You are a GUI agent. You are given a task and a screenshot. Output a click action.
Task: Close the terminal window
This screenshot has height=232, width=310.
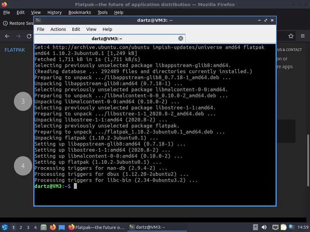tap(272, 20)
